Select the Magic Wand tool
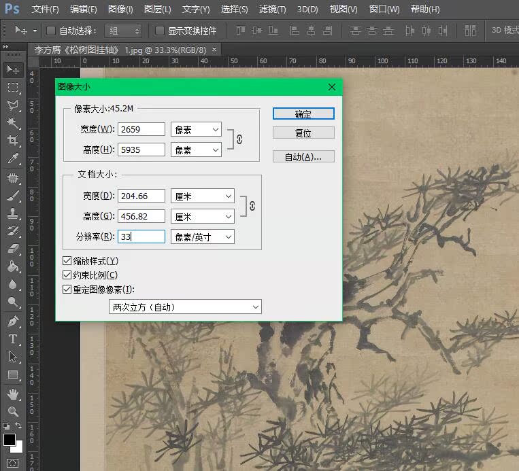Viewport: 519px width, 471px height. point(13,123)
